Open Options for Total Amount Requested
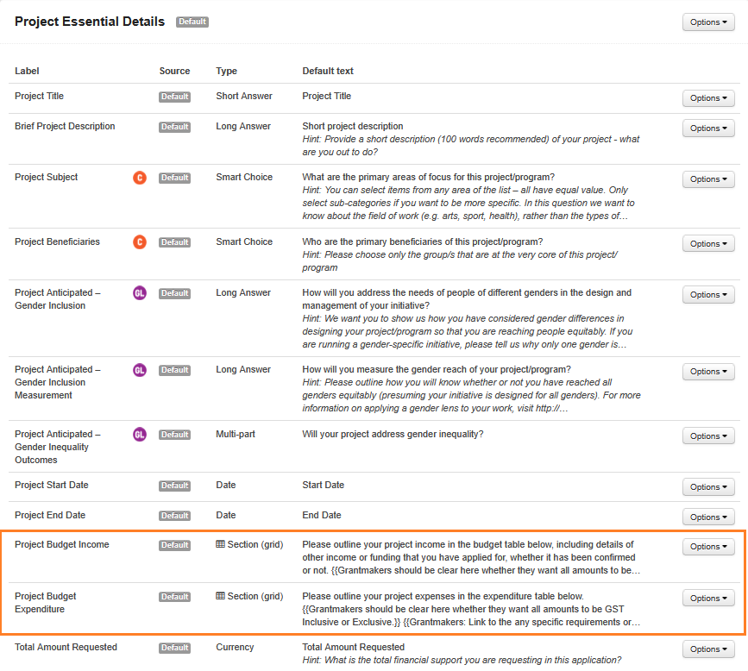748x671 pixels. point(708,649)
